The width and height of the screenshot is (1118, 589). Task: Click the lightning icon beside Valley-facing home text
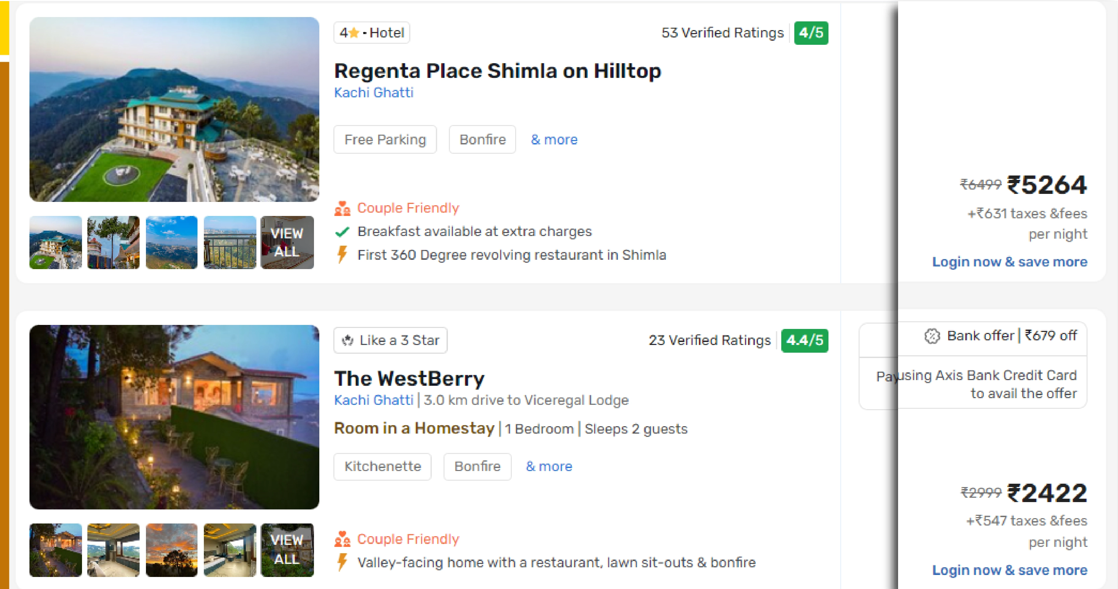pyautogui.click(x=342, y=562)
